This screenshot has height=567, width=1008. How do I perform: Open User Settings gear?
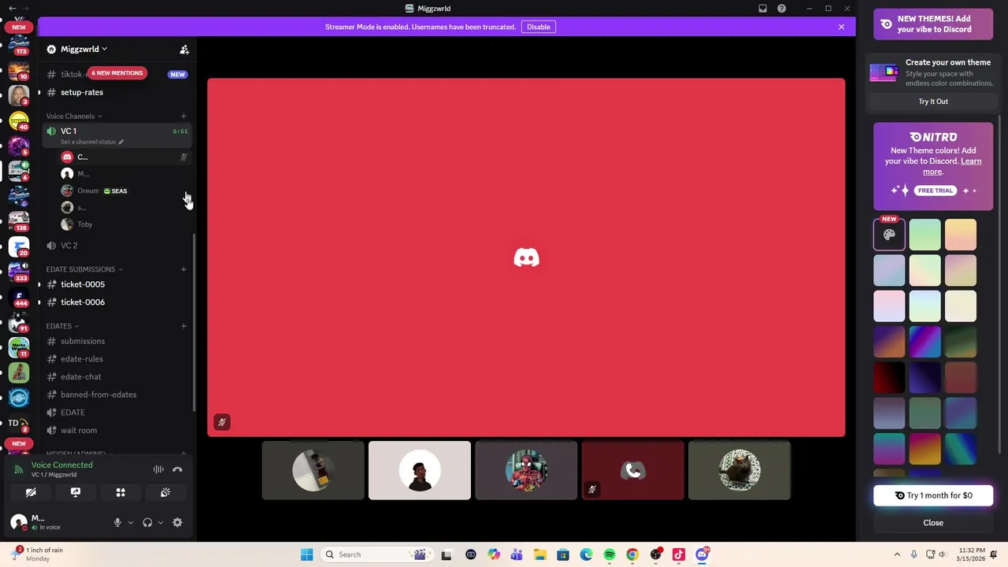tap(177, 522)
